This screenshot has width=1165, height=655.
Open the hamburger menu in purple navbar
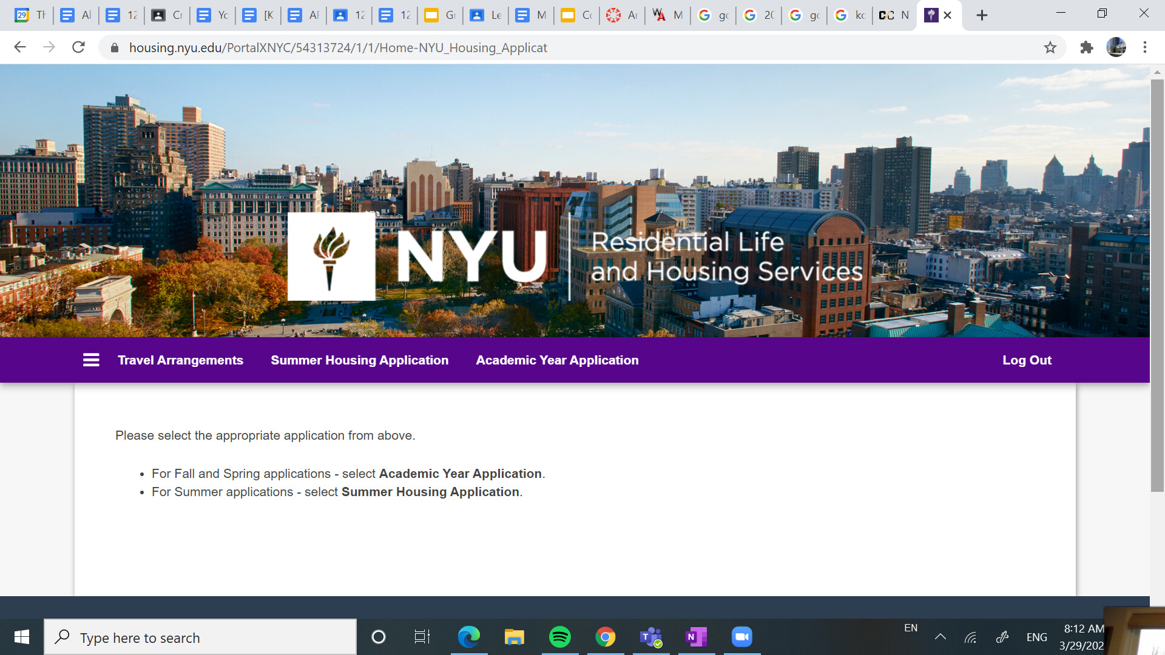coord(91,360)
